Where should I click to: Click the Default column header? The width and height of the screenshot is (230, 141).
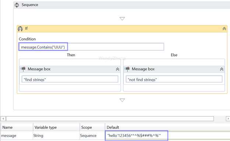[167, 127]
